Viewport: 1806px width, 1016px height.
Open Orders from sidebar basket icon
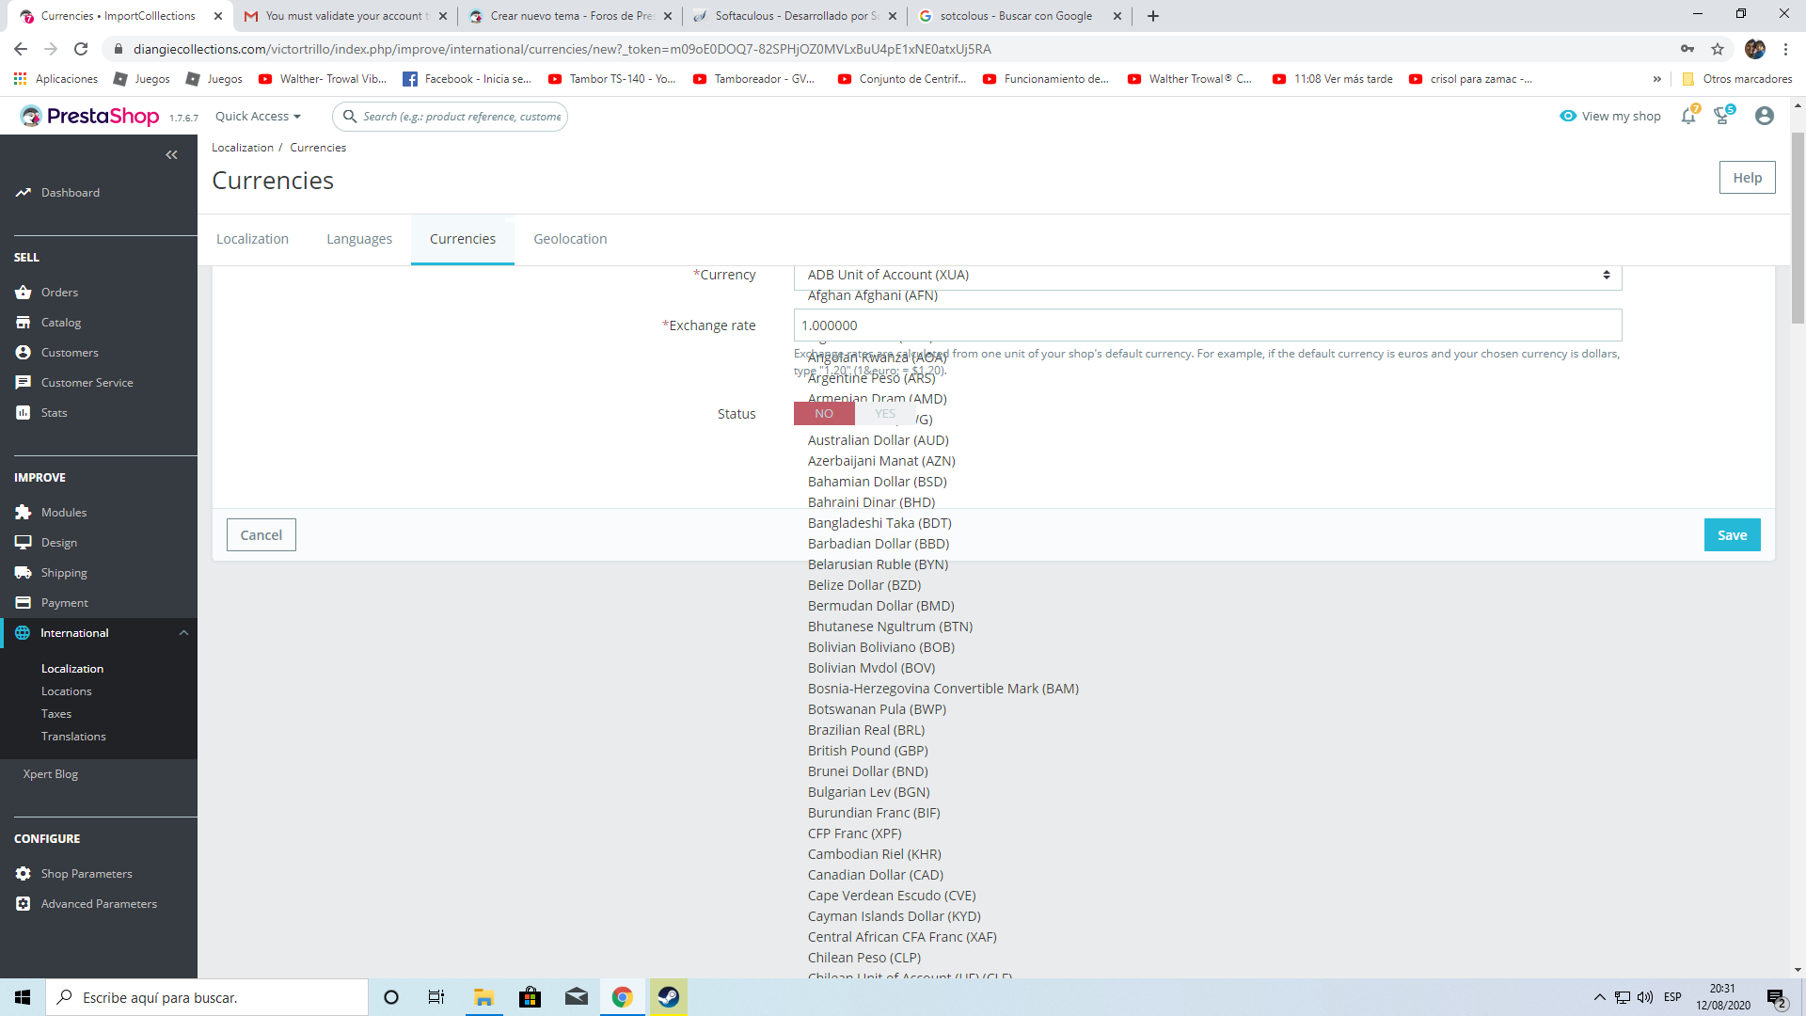click(x=24, y=293)
